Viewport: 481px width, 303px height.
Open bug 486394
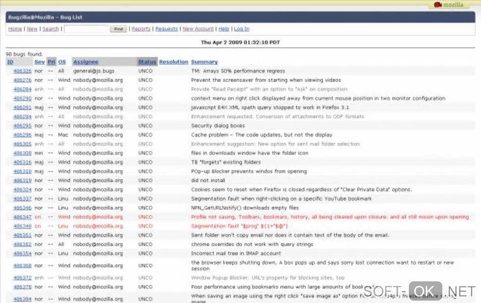pos(22,299)
